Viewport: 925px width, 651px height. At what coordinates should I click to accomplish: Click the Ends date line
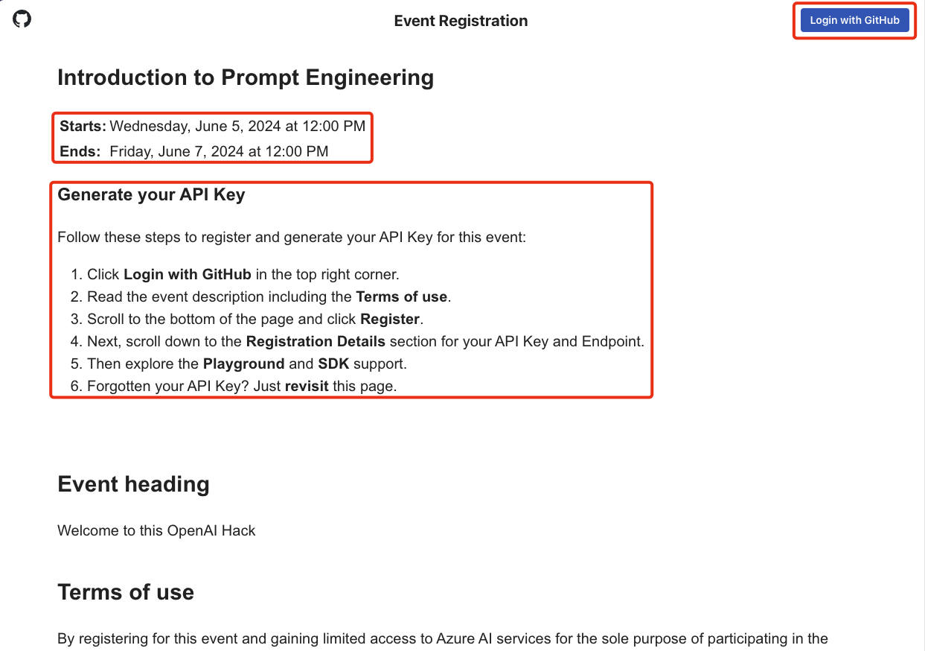pos(194,151)
